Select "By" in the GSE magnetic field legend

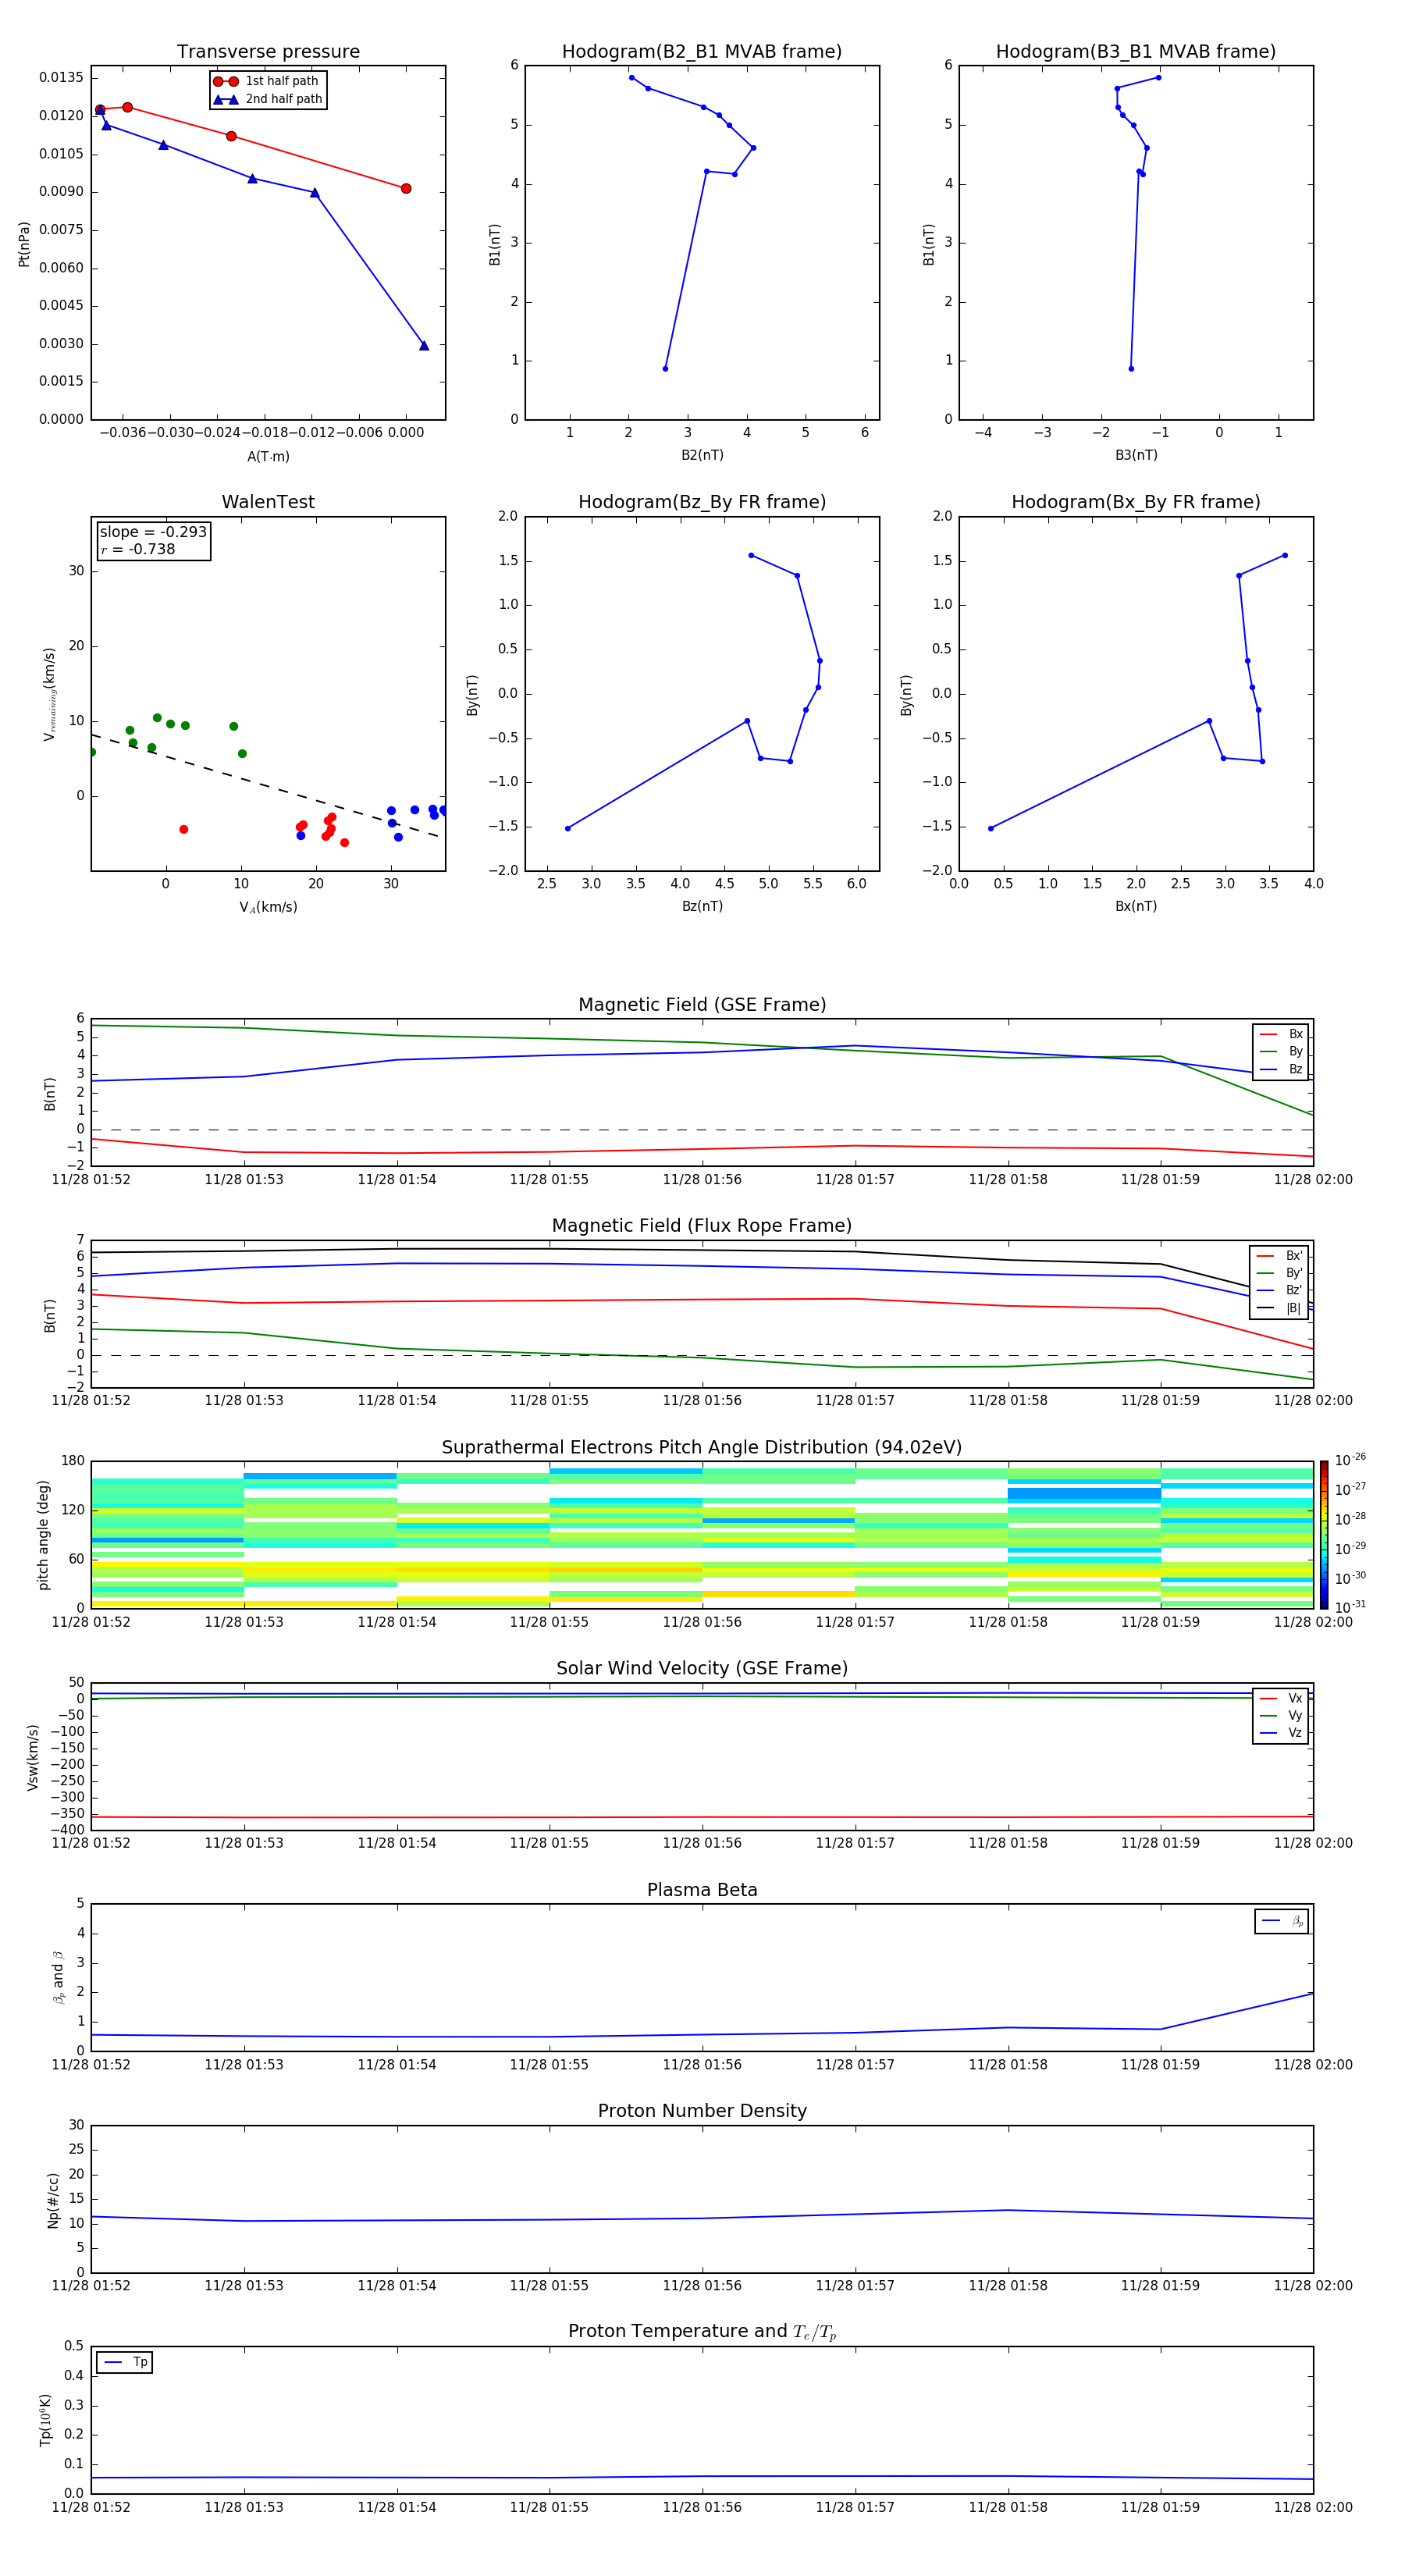1281,1052
